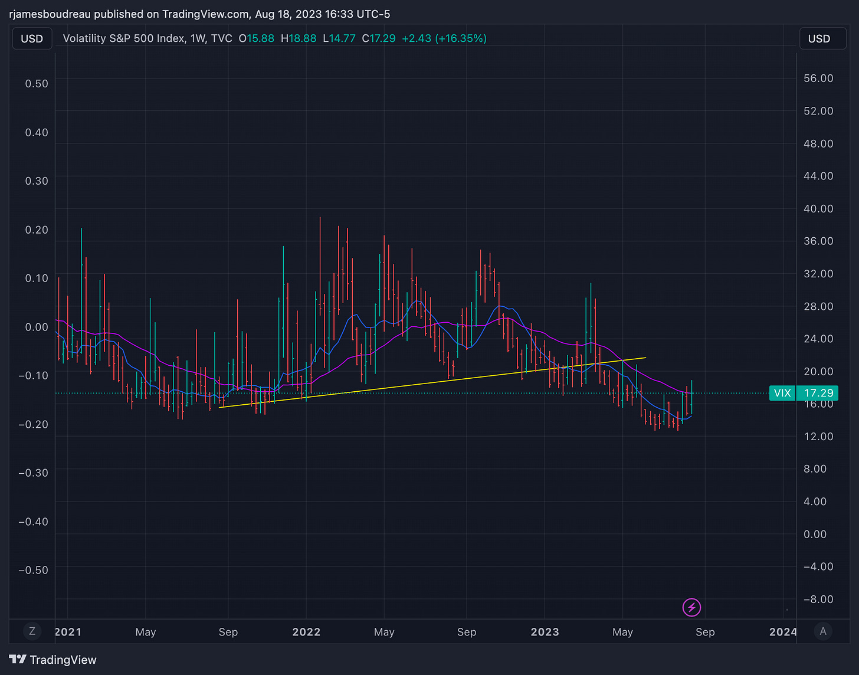The height and width of the screenshot is (675, 859).
Task: Click the Z timezone button
Action: 32,631
